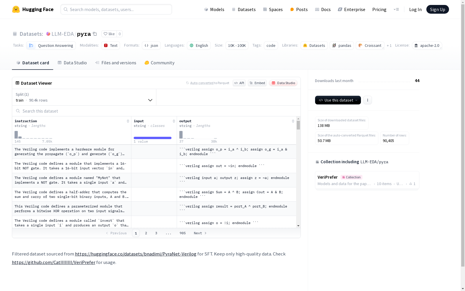
Task: Filter by json format tag
Action: 151,45
